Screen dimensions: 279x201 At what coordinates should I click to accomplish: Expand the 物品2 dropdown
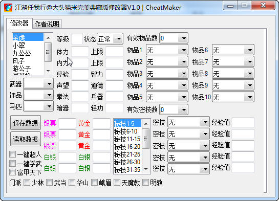coord(167,62)
